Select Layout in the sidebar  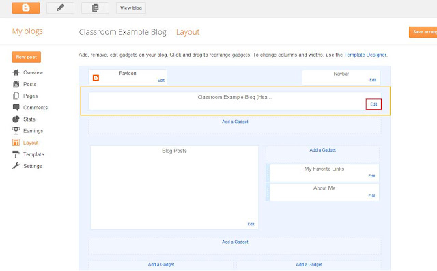(31, 143)
